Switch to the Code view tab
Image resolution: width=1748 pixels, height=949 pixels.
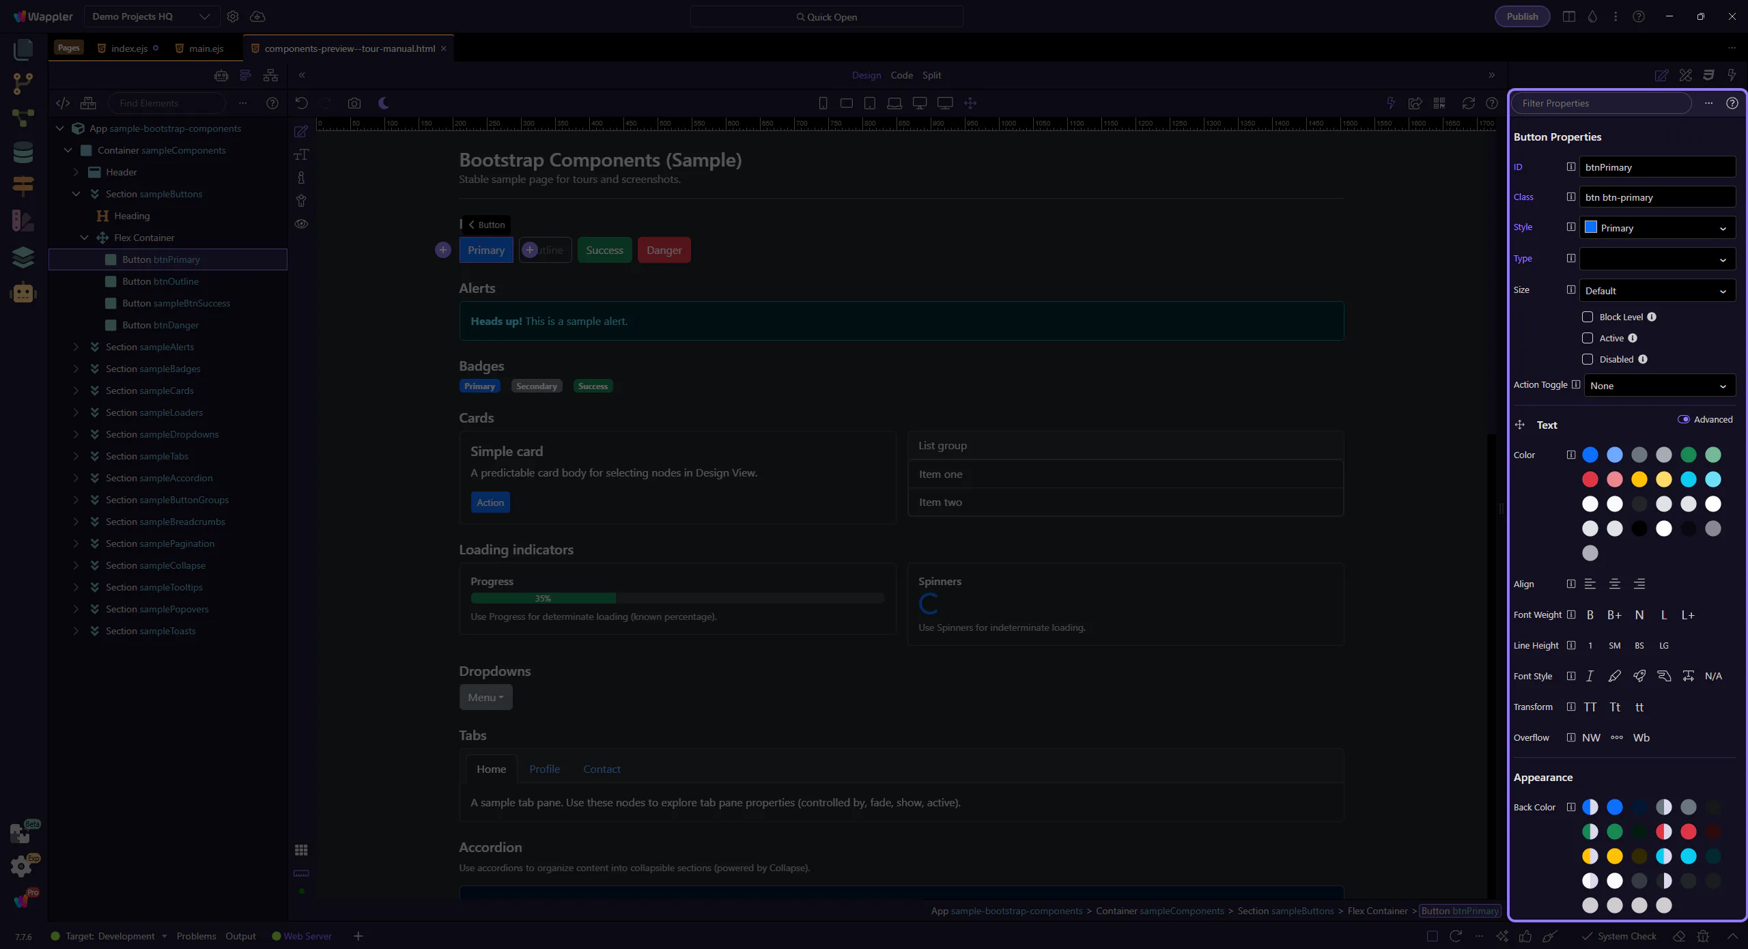[901, 75]
